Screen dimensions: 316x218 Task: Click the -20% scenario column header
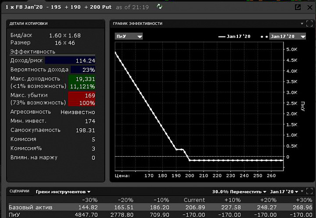126,200
